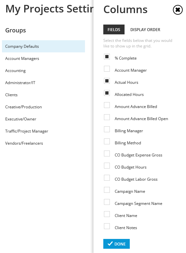This screenshot has width=186, height=253.
Task: Enable the Client Name field checkbox
Action: (x=107, y=214)
